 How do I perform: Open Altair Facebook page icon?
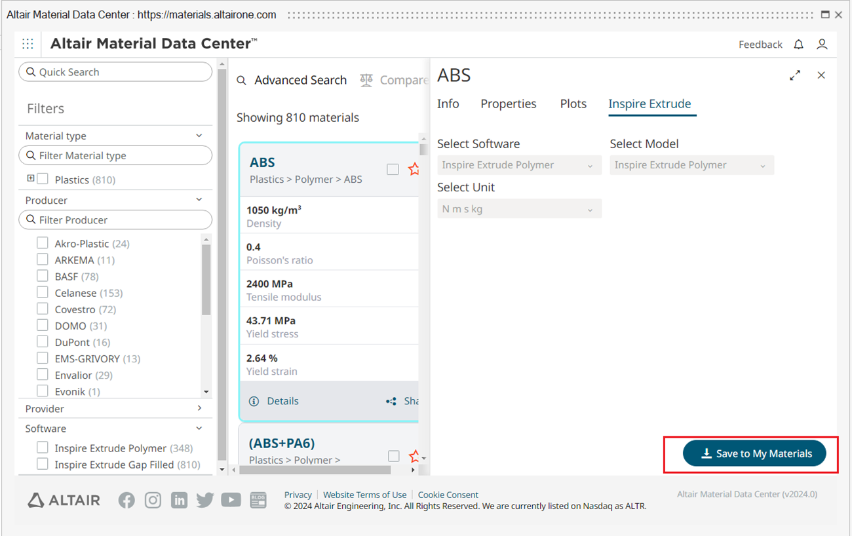tap(126, 500)
